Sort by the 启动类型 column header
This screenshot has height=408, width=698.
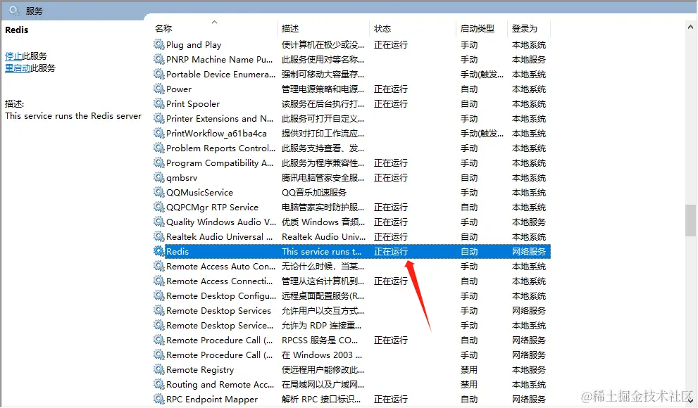click(x=478, y=28)
